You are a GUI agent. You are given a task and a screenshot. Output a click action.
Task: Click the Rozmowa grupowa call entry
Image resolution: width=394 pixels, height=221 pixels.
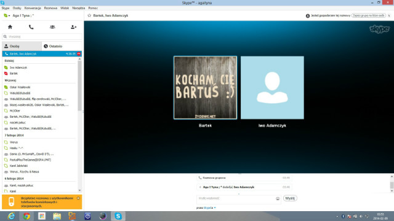pyautogui.click(x=244, y=178)
